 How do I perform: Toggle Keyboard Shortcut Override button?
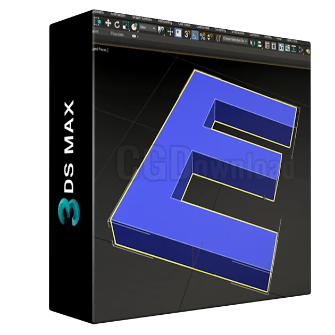click(178, 33)
